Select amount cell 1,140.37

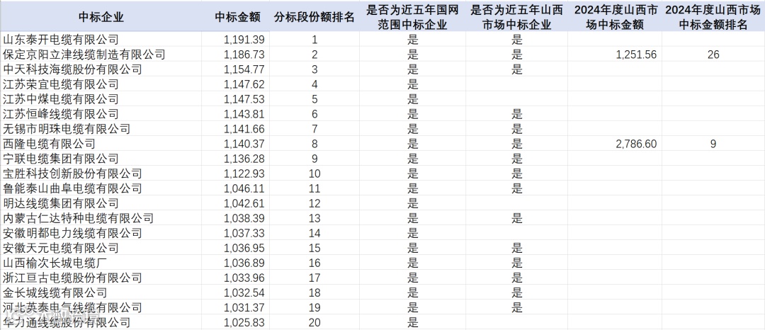tap(237, 144)
